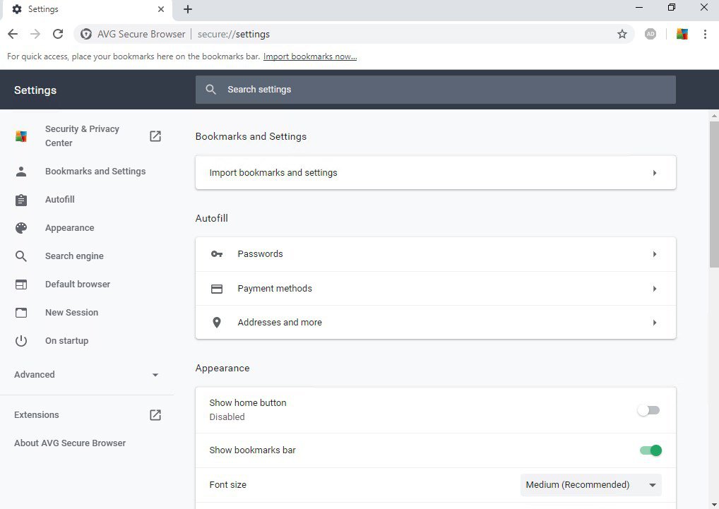This screenshot has height=509, width=719.
Task: Select Search engine in the sidebar
Action: click(x=74, y=256)
